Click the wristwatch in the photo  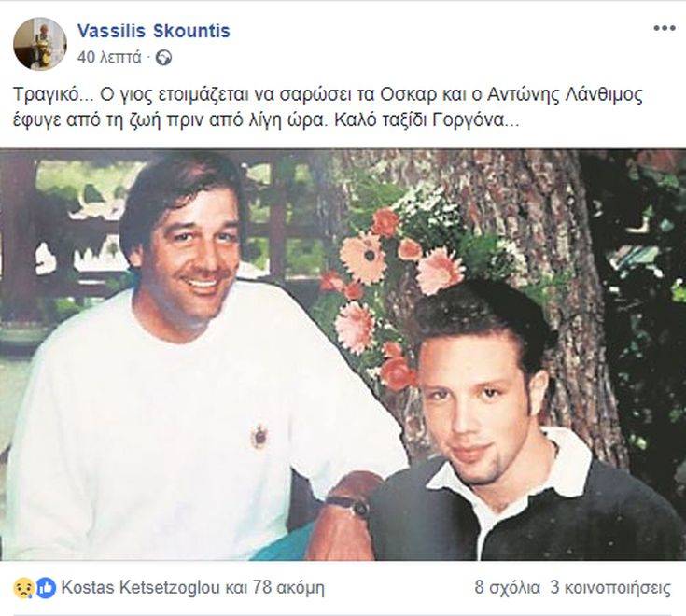coord(350,505)
